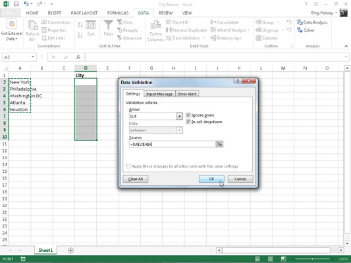Click the Insert Function fx icon
The width and height of the screenshot is (351, 263).
pos(78,57)
